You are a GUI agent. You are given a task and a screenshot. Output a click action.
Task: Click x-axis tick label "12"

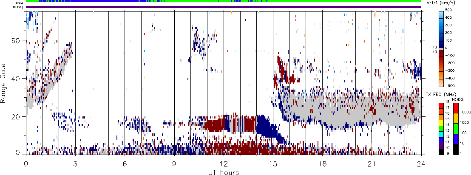pyautogui.click(x=224, y=164)
